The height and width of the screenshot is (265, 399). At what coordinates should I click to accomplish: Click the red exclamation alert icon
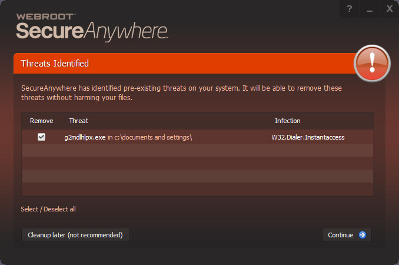tap(372, 63)
